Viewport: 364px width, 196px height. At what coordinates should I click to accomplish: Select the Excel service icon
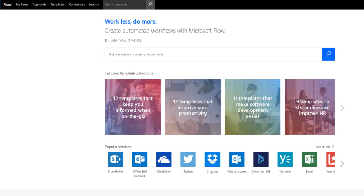click(x=309, y=159)
